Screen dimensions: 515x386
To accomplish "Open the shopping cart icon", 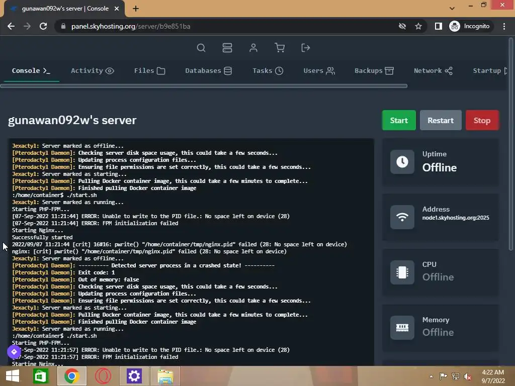I will click(280, 48).
